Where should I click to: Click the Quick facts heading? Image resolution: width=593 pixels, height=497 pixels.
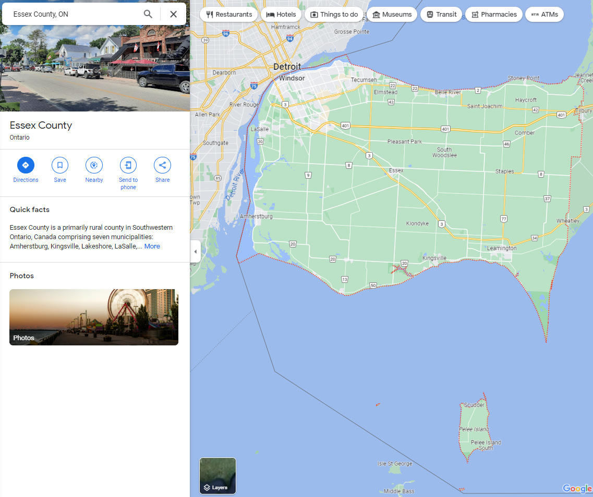click(30, 209)
